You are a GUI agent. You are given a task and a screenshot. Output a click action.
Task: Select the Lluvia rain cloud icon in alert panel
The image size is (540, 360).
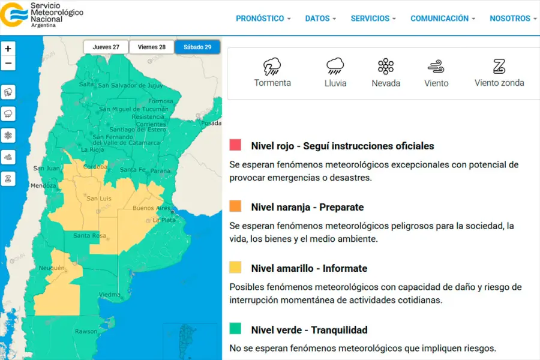pos(335,66)
